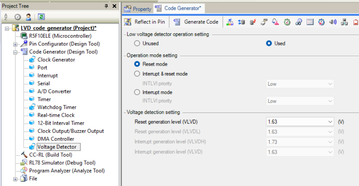Open Port settings via toolbar chip-arrows icon
359x186 pixels.
241,22
